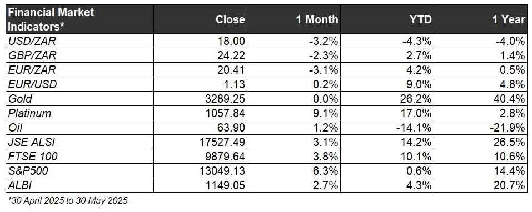Image resolution: width=532 pixels, height=212 pixels.
Task: Select the Platinum row label
Action: [29, 113]
